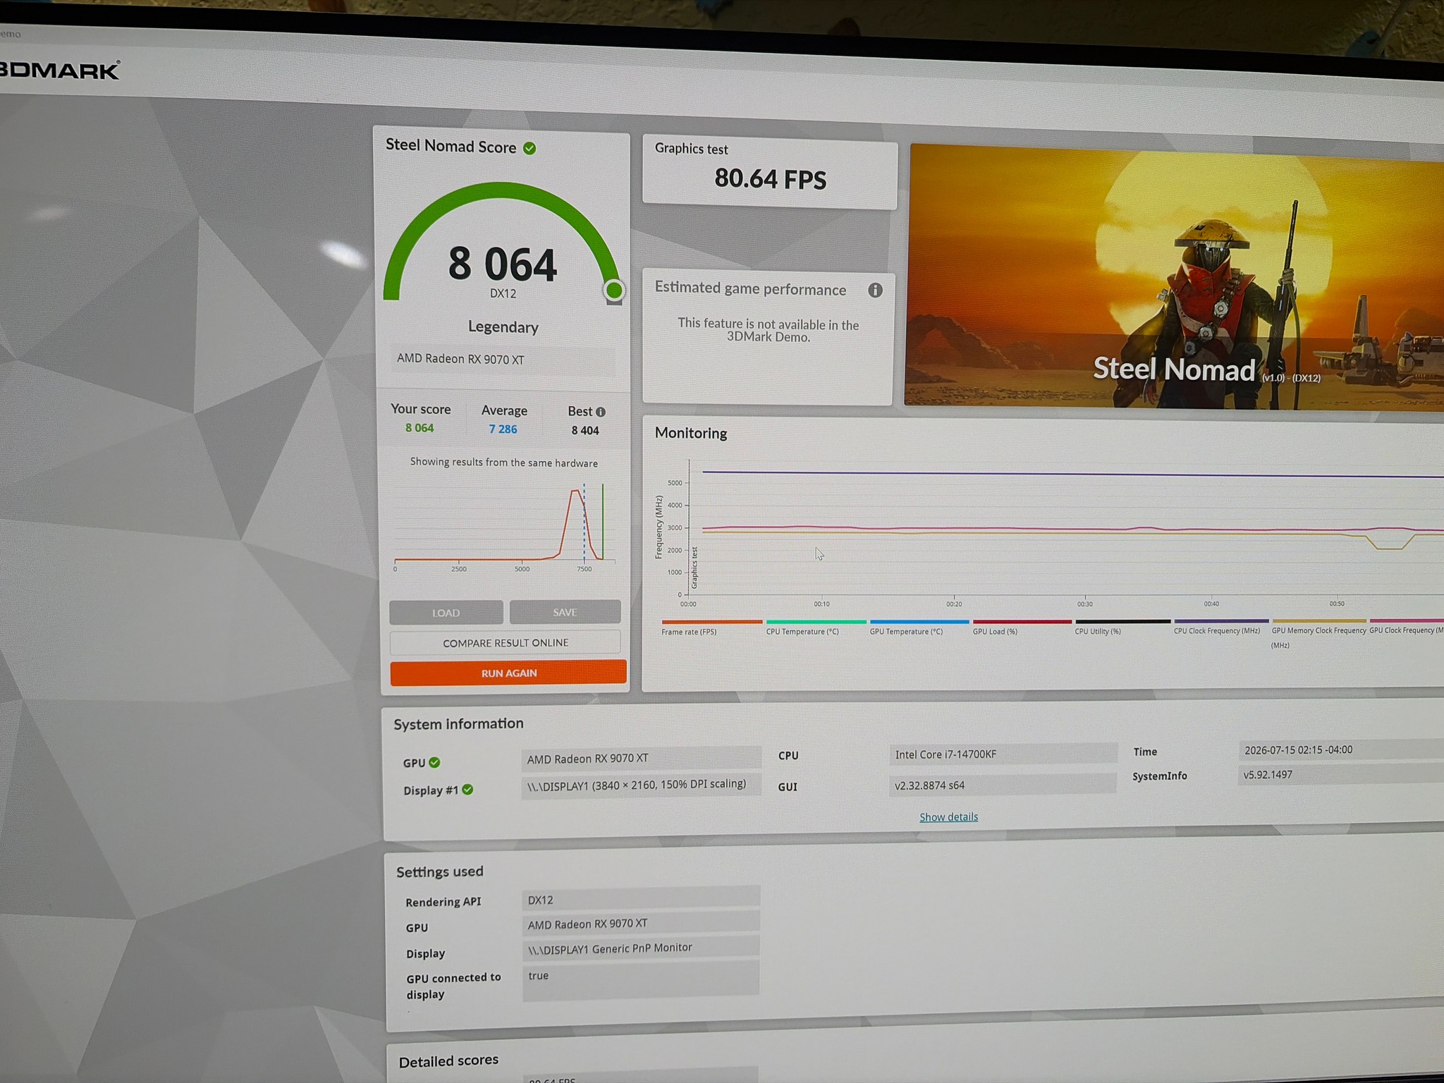Viewport: 1444px width, 1083px height.
Task: Toggle the CPU Utility (%) legend item
Action: [x=1122, y=626]
